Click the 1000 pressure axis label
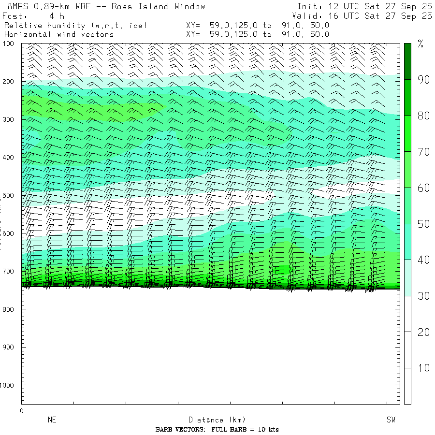The image size is (435, 435). pos(7,385)
